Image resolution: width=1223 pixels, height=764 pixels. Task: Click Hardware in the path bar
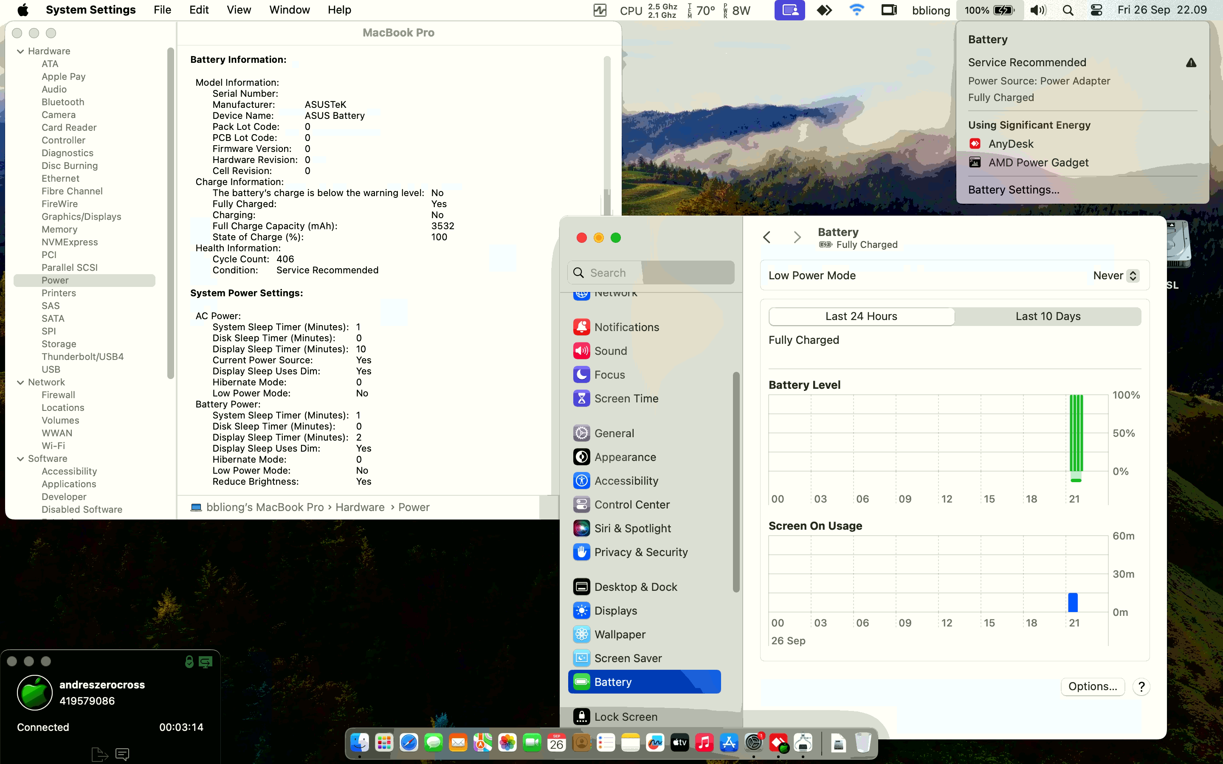[x=360, y=507]
